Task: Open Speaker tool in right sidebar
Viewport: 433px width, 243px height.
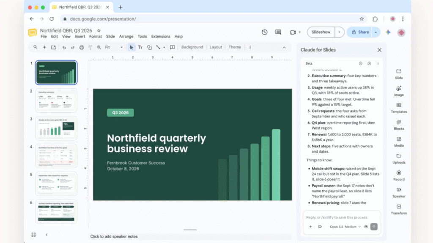Action: click(x=399, y=192)
